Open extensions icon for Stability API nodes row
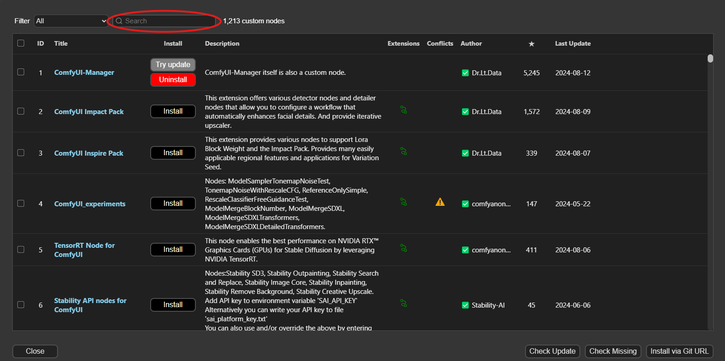Screen dimensions: 725x361 [x=404, y=303]
